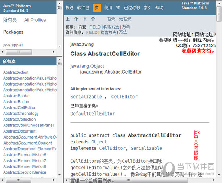Open the 索引 index tab
This screenshot has width=222, height=183.
[147, 8]
